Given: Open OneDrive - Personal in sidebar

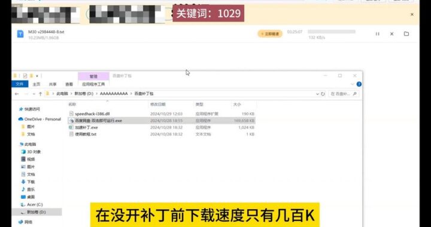Looking at the screenshot, I should (x=43, y=119).
